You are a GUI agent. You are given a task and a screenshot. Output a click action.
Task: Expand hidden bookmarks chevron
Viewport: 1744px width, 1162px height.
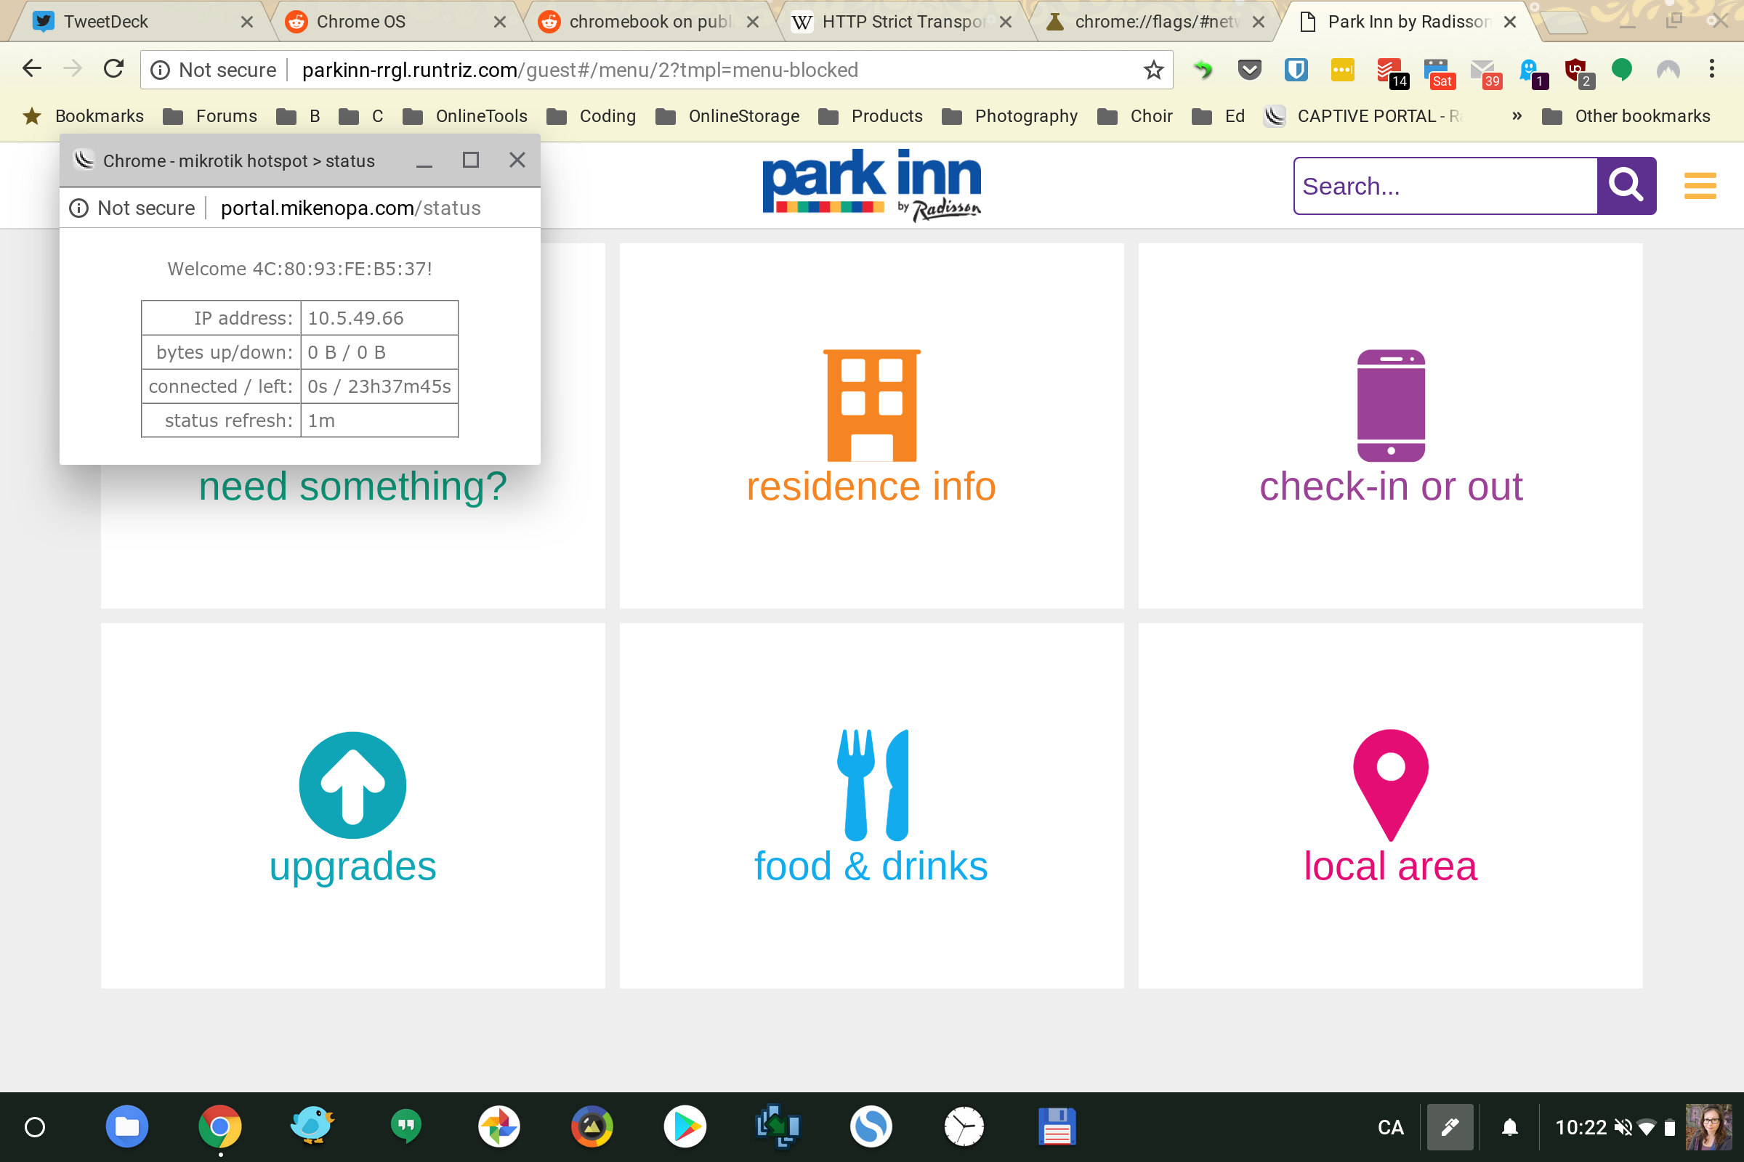(x=1517, y=116)
